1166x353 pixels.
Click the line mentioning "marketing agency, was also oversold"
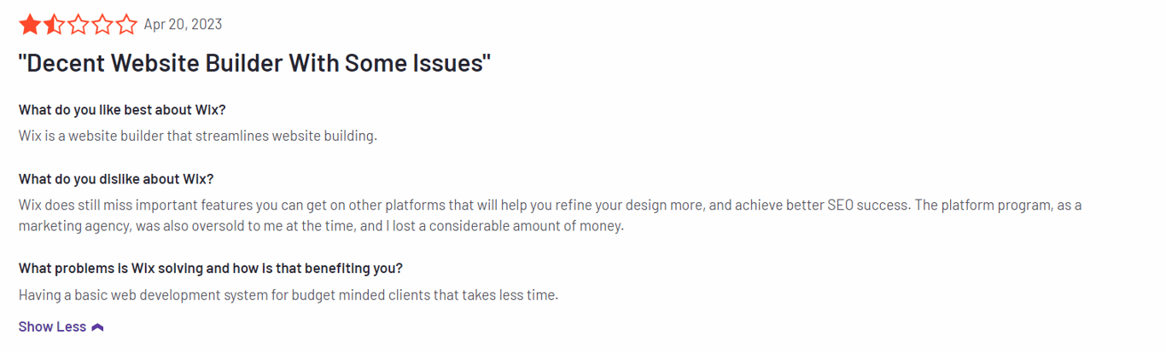[321, 226]
